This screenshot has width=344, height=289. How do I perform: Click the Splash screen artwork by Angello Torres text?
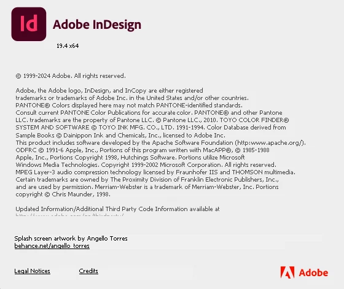71,239
